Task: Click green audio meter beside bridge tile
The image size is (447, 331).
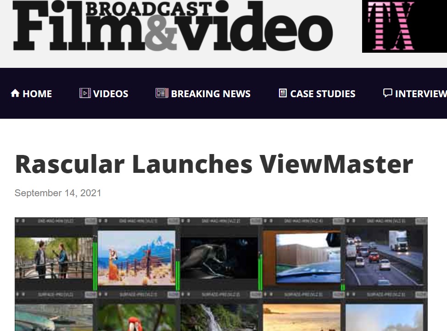Action: tap(95, 263)
